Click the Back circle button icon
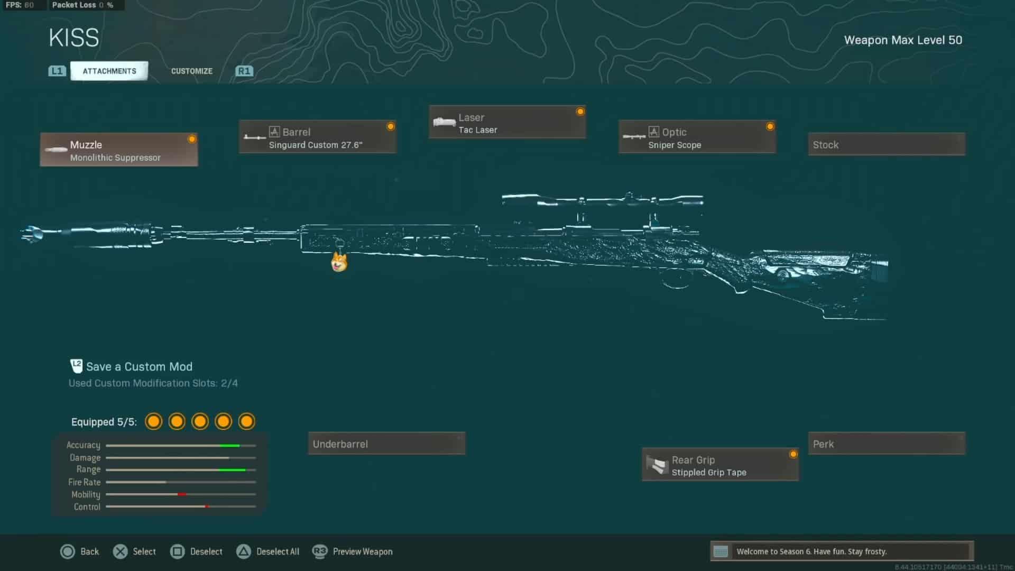The height and width of the screenshot is (571, 1015). point(68,551)
